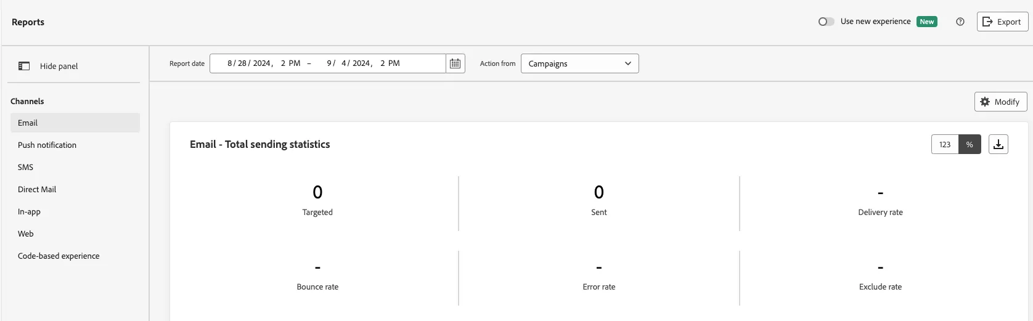1033x321 pixels.
Task: Click the Channels section heading
Action: point(27,101)
